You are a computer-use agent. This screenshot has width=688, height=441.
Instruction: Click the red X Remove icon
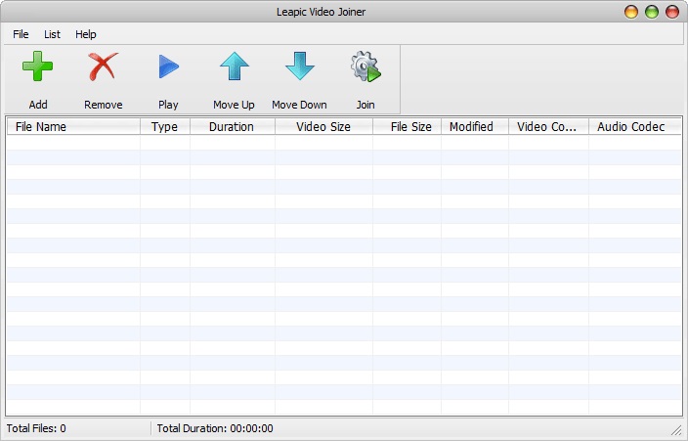click(x=103, y=67)
